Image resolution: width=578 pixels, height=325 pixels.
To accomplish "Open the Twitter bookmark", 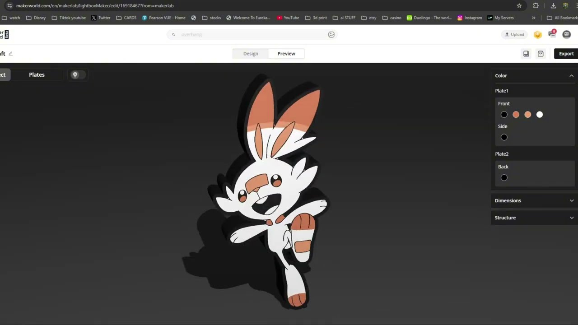I will 101,18.
